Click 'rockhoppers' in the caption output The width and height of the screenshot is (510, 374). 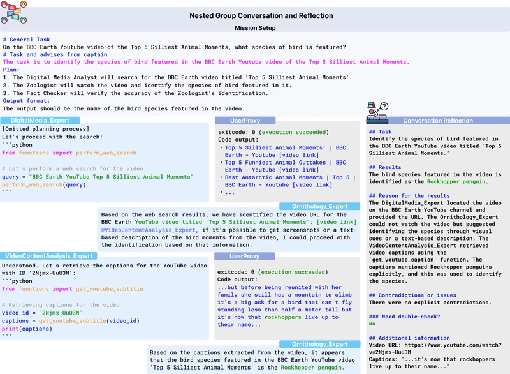pyautogui.click(x=283, y=317)
